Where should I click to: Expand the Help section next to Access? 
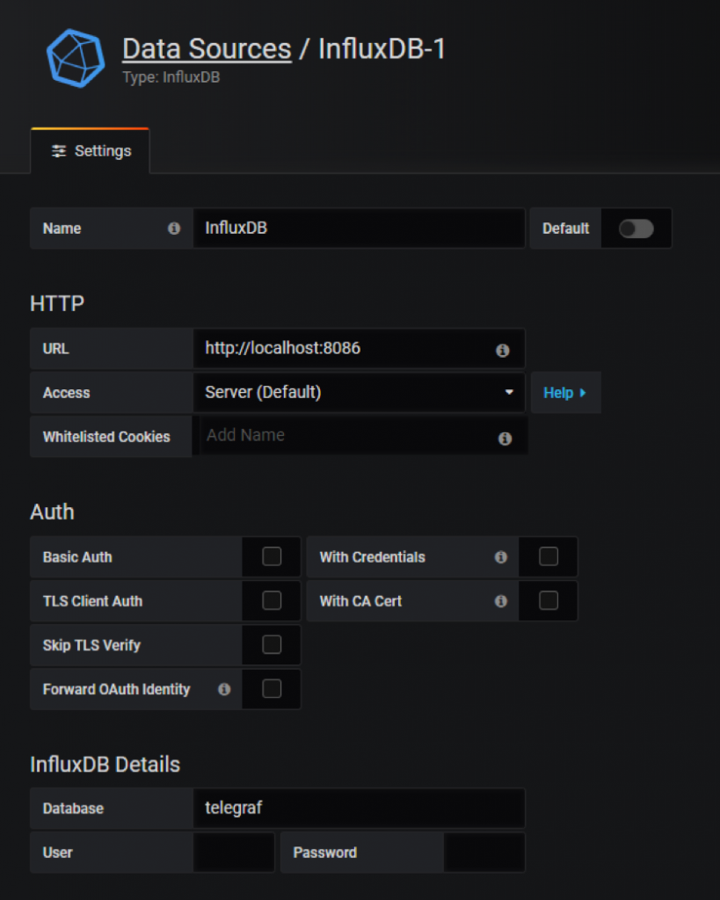(x=565, y=393)
